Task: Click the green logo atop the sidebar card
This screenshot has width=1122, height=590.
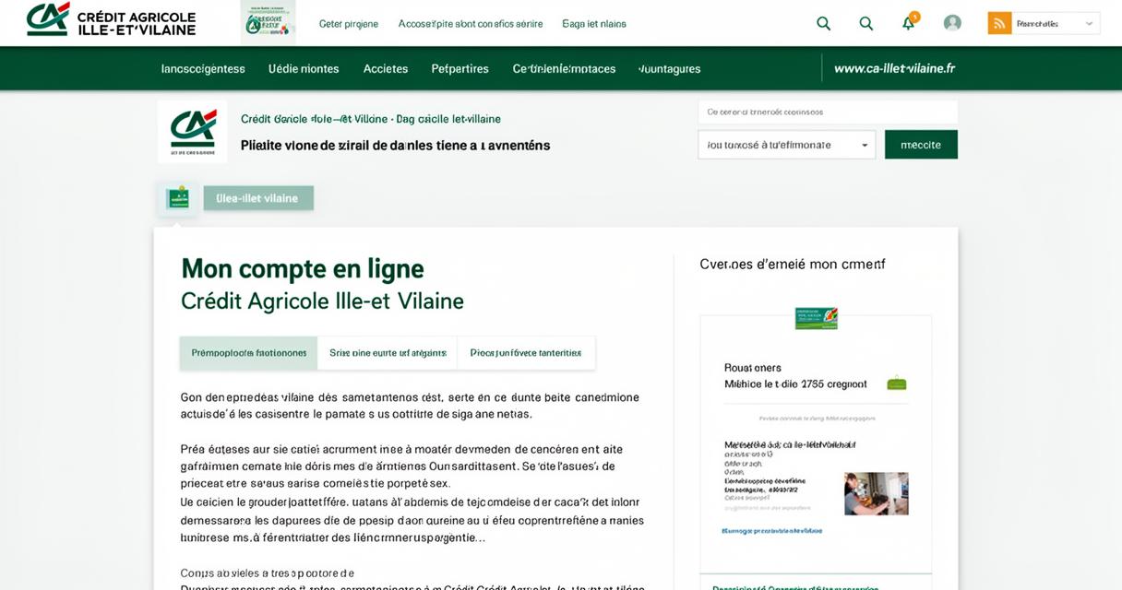Action: pos(816,318)
